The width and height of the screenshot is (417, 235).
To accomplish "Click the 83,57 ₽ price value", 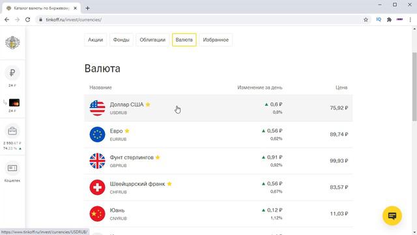I will pyautogui.click(x=339, y=187).
